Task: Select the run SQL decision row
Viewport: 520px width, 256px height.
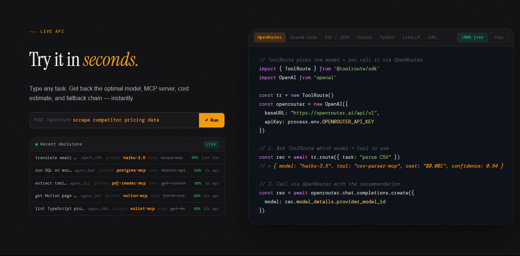Action: click(127, 171)
